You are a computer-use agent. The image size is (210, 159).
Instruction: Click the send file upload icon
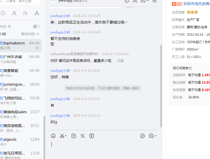tap(74, 136)
